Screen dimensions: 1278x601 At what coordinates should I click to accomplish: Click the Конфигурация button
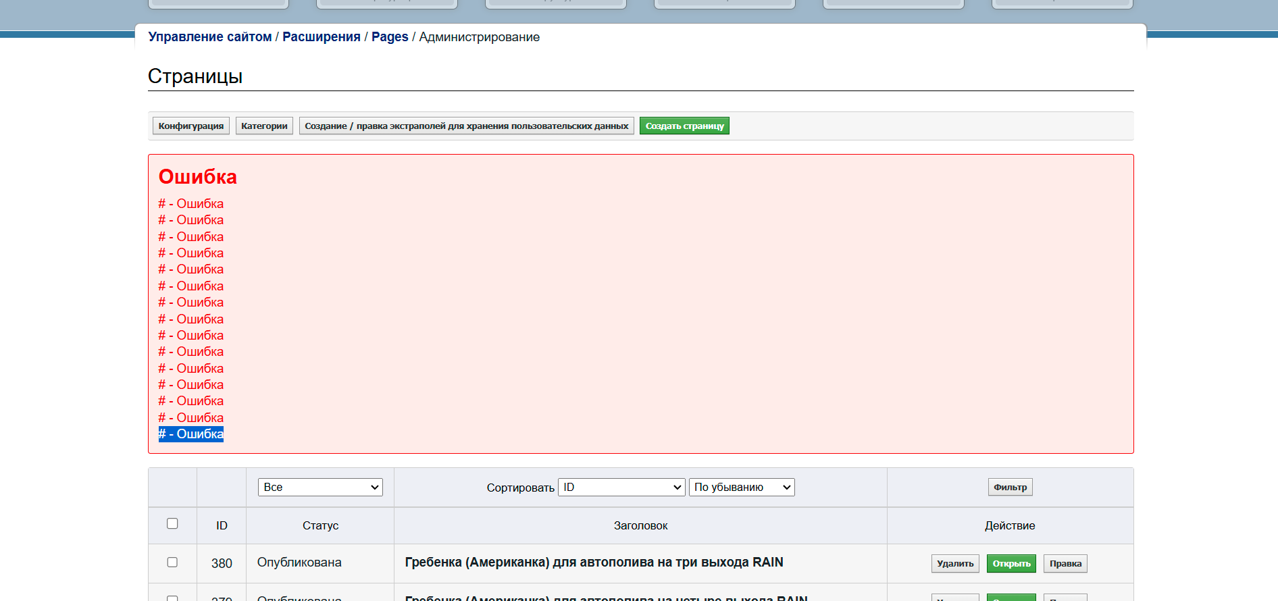pyautogui.click(x=191, y=126)
